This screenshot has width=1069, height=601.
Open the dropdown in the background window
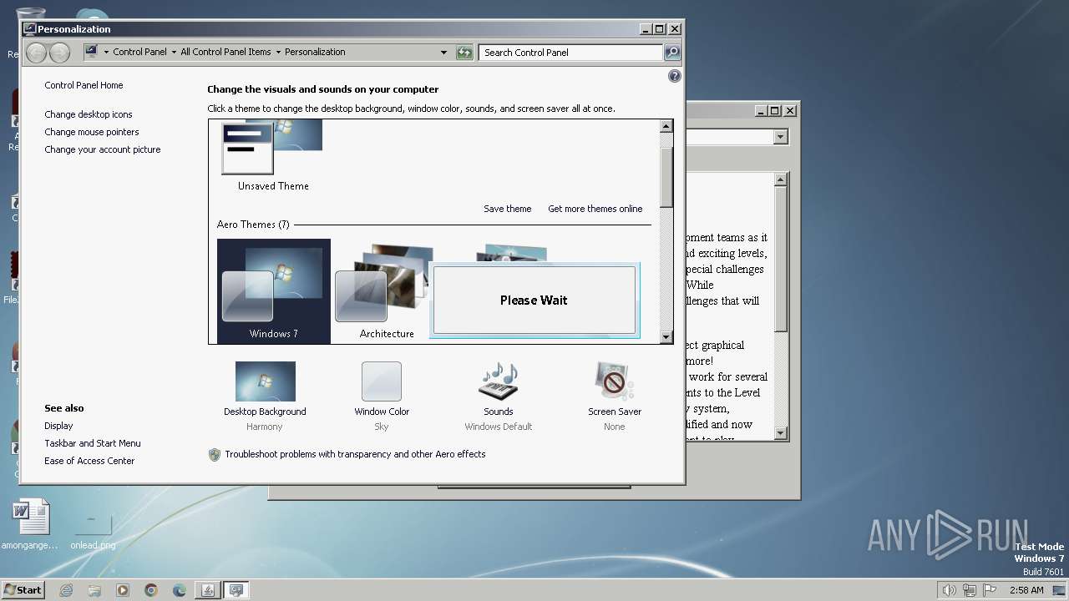[x=781, y=137]
